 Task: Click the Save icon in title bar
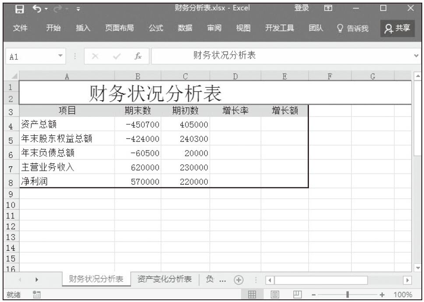[19, 9]
